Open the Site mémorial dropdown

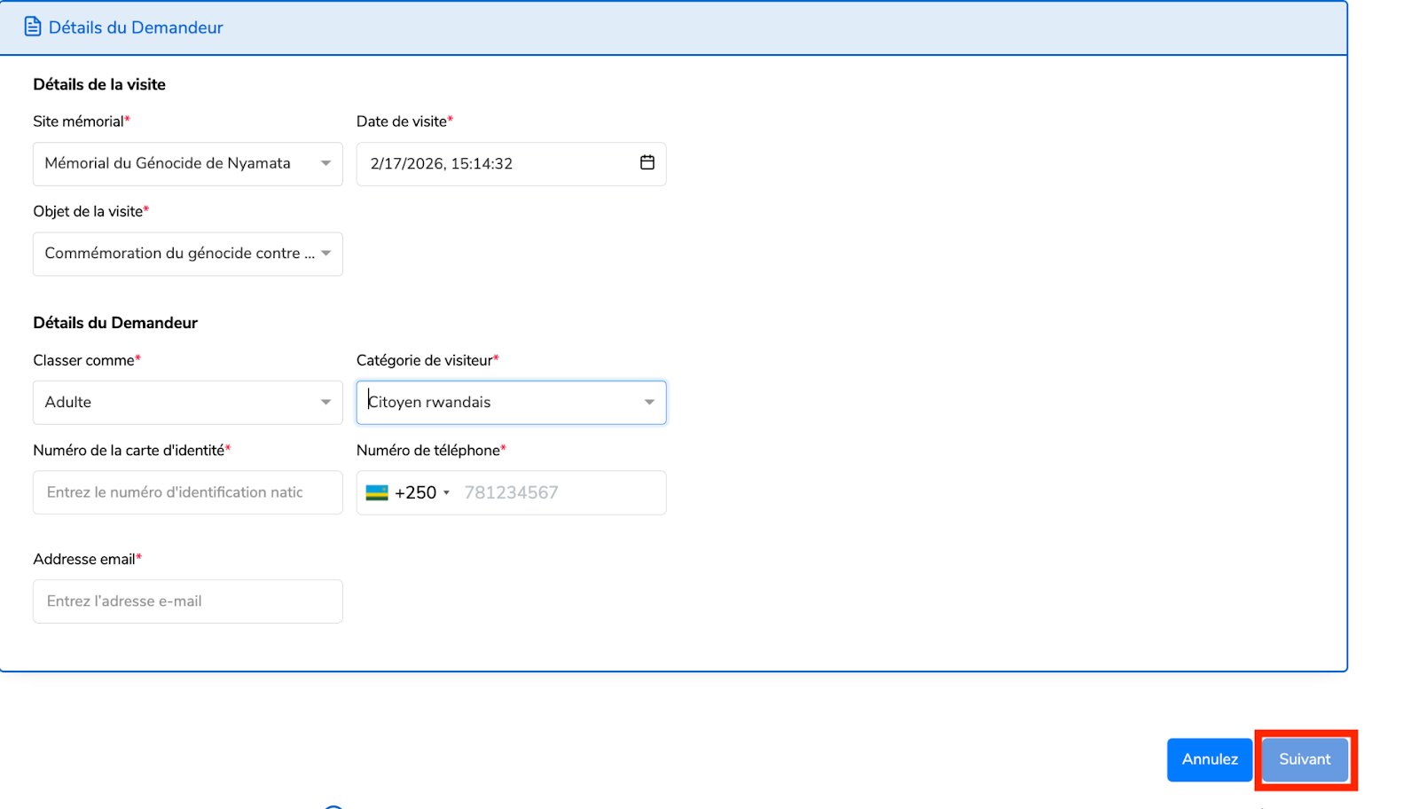click(x=188, y=164)
